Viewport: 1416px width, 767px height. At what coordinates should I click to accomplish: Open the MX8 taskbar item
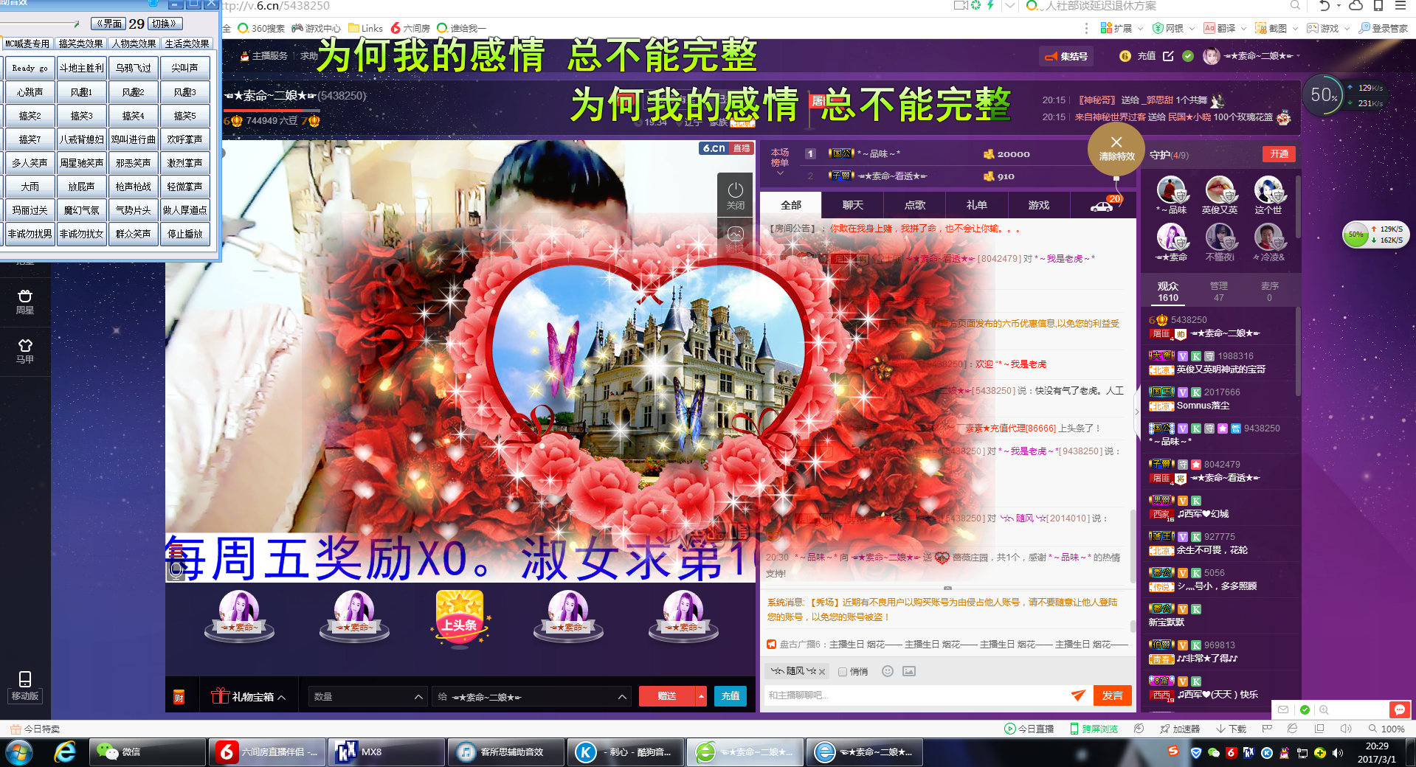(x=386, y=752)
